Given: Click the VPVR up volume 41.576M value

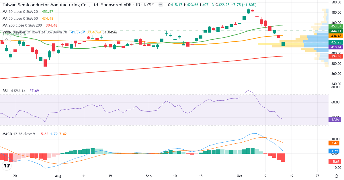Looking at the screenshot, I should [78, 32].
